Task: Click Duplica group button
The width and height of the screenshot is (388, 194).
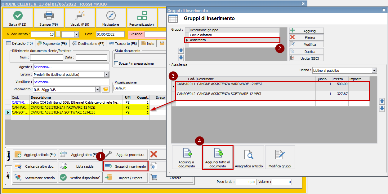Action: (x=306, y=51)
